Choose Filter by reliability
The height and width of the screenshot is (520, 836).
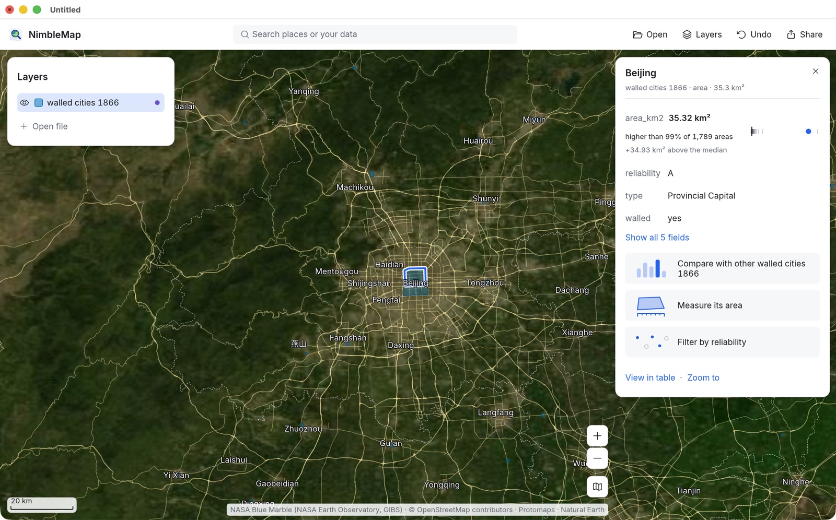[723, 342]
